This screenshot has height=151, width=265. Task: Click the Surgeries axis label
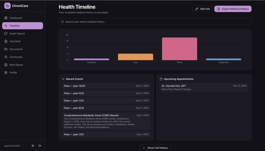coord(91,62)
